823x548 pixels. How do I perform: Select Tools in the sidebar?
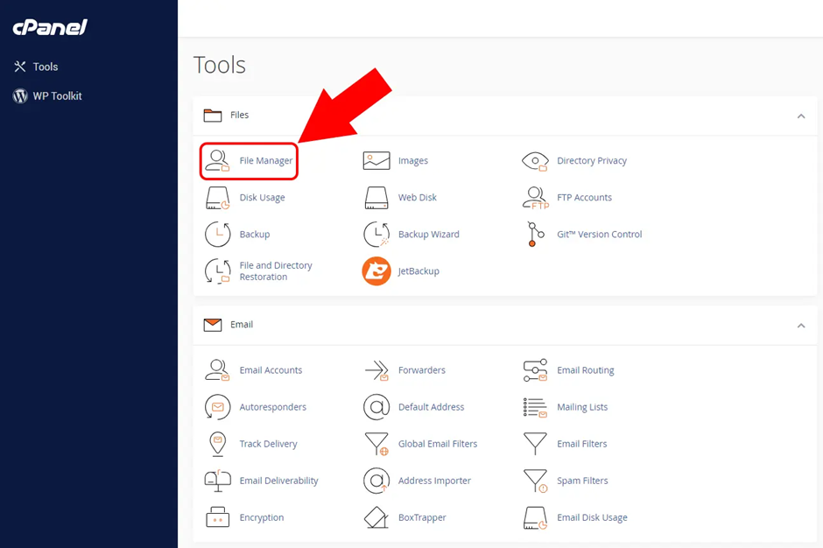pyautogui.click(x=36, y=67)
